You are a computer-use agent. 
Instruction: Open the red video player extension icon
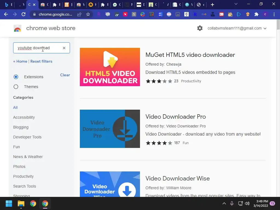tap(221, 14)
